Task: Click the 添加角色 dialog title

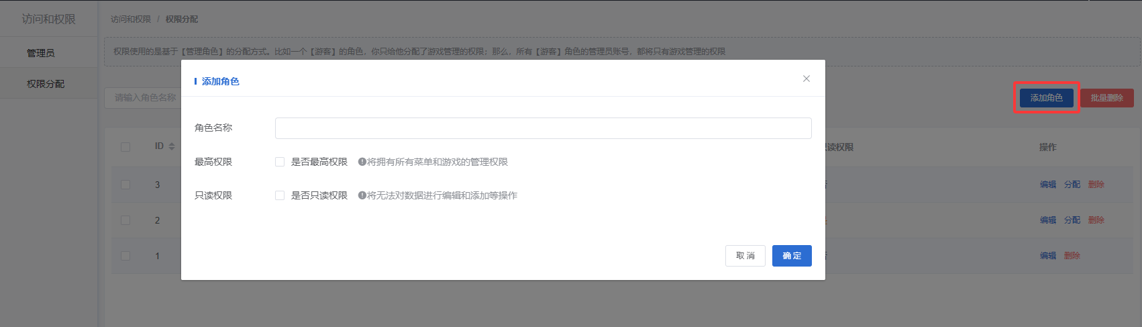Action: 220,81
